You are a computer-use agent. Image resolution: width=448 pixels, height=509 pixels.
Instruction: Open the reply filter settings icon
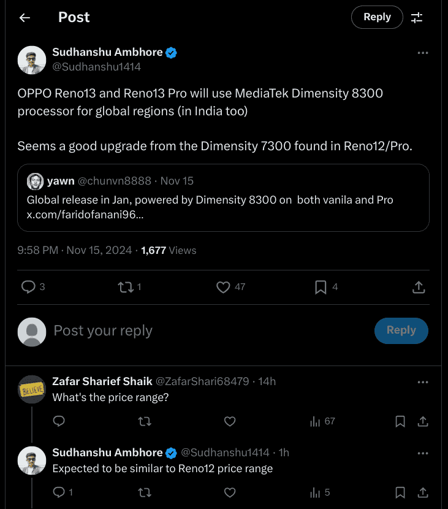[417, 18]
